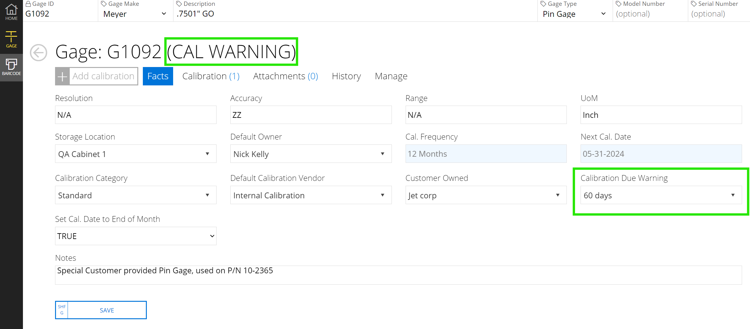Save the gage facts
The image size is (750, 329).
(101, 310)
